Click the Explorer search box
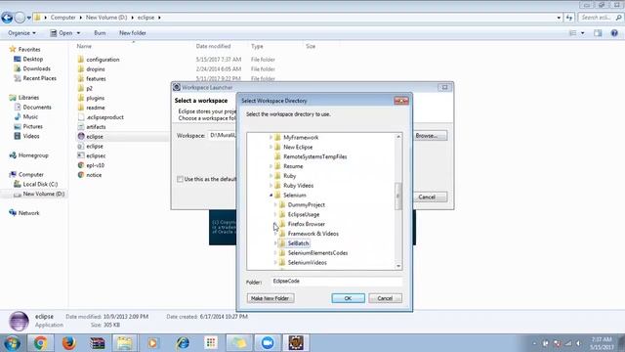625x352 pixels. point(601,18)
